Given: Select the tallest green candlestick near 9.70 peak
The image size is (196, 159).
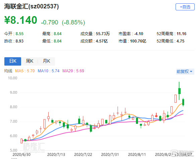Looking at the screenshot, I should coord(179,91).
